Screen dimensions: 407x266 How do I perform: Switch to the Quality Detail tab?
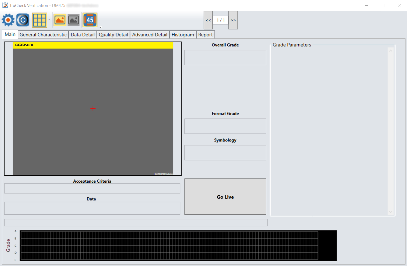[x=113, y=34]
